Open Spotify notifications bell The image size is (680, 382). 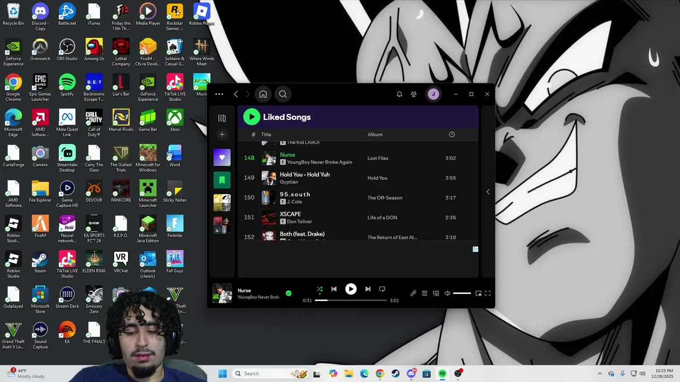pyautogui.click(x=399, y=94)
